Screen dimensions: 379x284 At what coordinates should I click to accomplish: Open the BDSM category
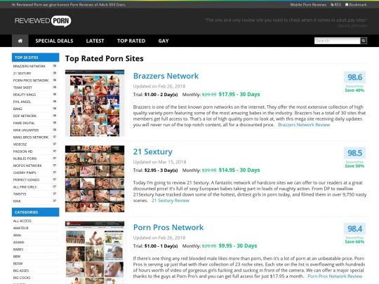pyautogui.click(x=18, y=264)
